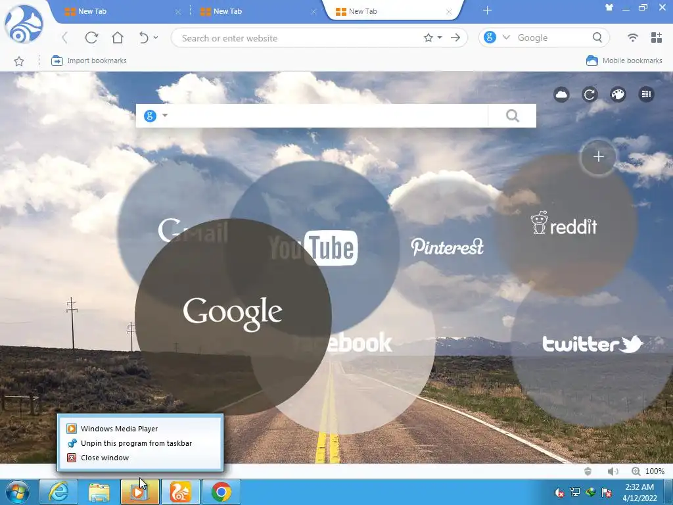Open the home page icon
Viewport: 673px width, 505px height.
pyautogui.click(x=117, y=37)
